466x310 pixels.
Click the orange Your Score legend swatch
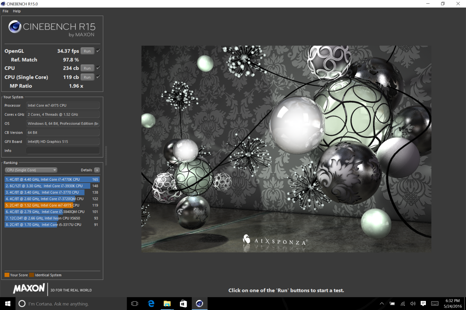7,275
